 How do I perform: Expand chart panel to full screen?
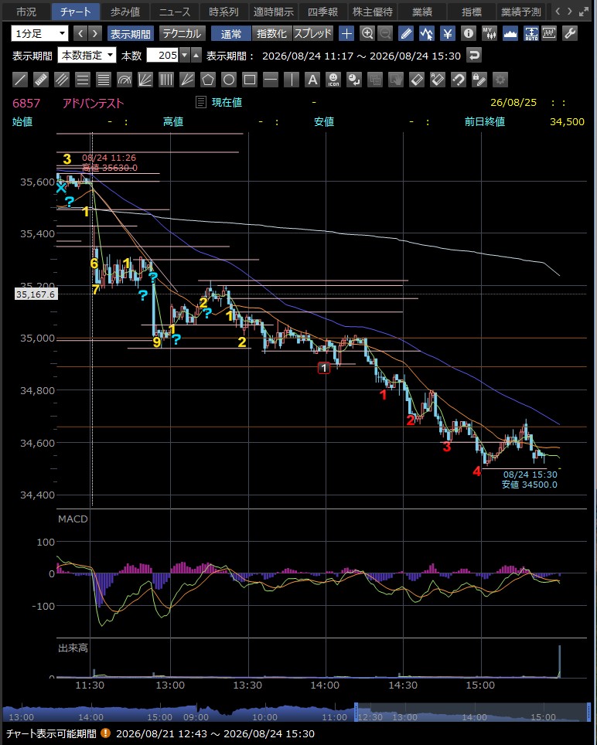584,12
